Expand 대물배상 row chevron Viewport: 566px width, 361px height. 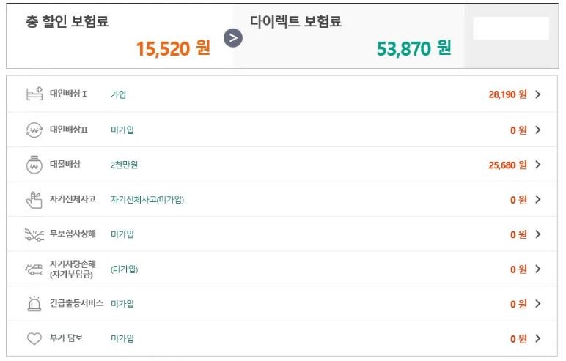tap(538, 165)
